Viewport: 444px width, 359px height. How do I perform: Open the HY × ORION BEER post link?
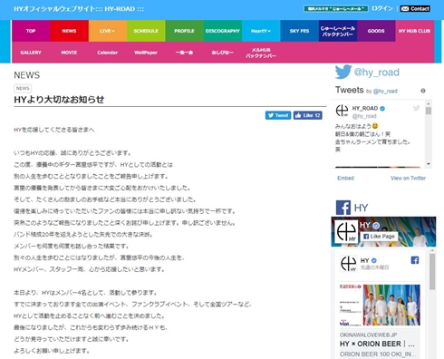pyautogui.click(x=377, y=344)
